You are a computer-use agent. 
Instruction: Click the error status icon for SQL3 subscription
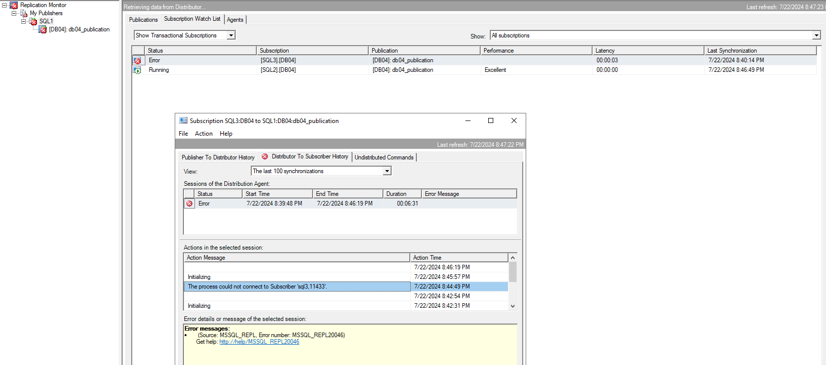tap(137, 61)
